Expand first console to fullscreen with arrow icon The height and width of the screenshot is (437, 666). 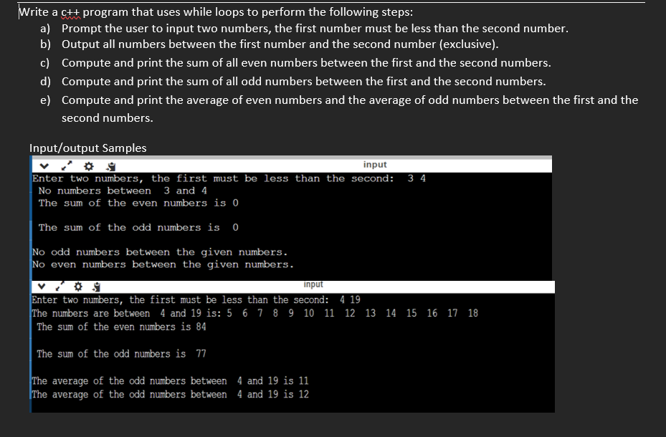[66, 165]
